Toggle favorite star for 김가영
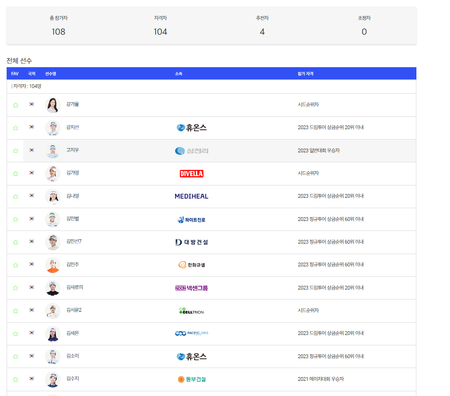 click(16, 174)
